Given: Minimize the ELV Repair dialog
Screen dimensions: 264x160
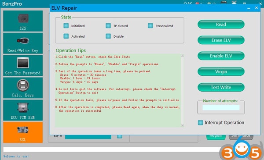Looking at the screenshot, I should click(249, 8).
